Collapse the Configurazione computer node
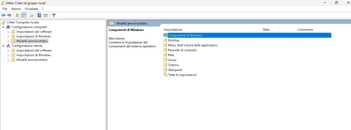This screenshot has height=130, width=351. pos(3,27)
